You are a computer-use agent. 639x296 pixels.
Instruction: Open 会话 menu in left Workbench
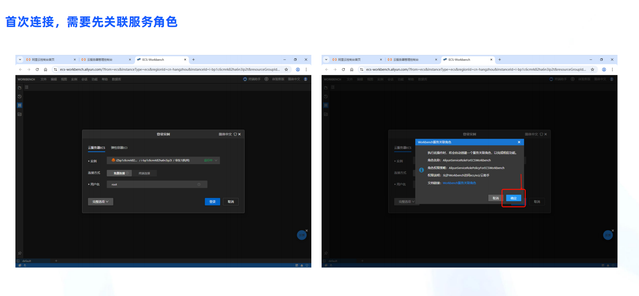pos(84,79)
